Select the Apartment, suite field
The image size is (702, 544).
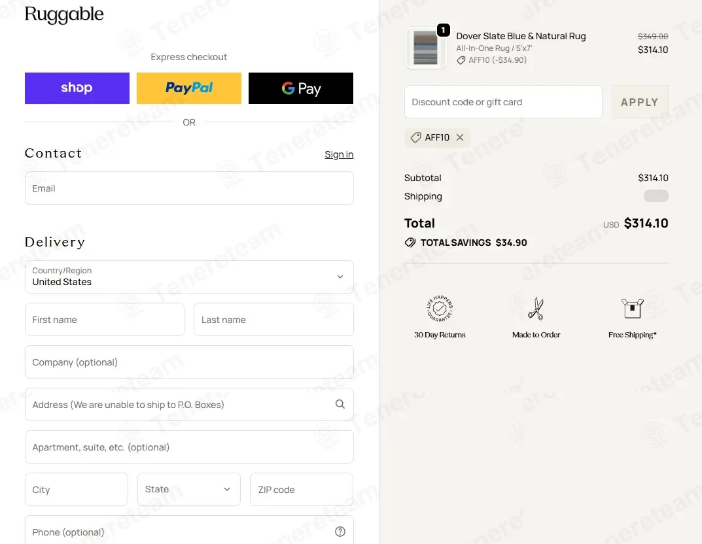point(189,447)
